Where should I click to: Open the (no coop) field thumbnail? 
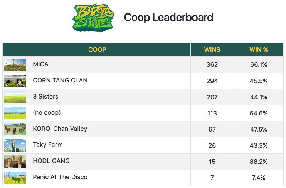[x=15, y=113]
